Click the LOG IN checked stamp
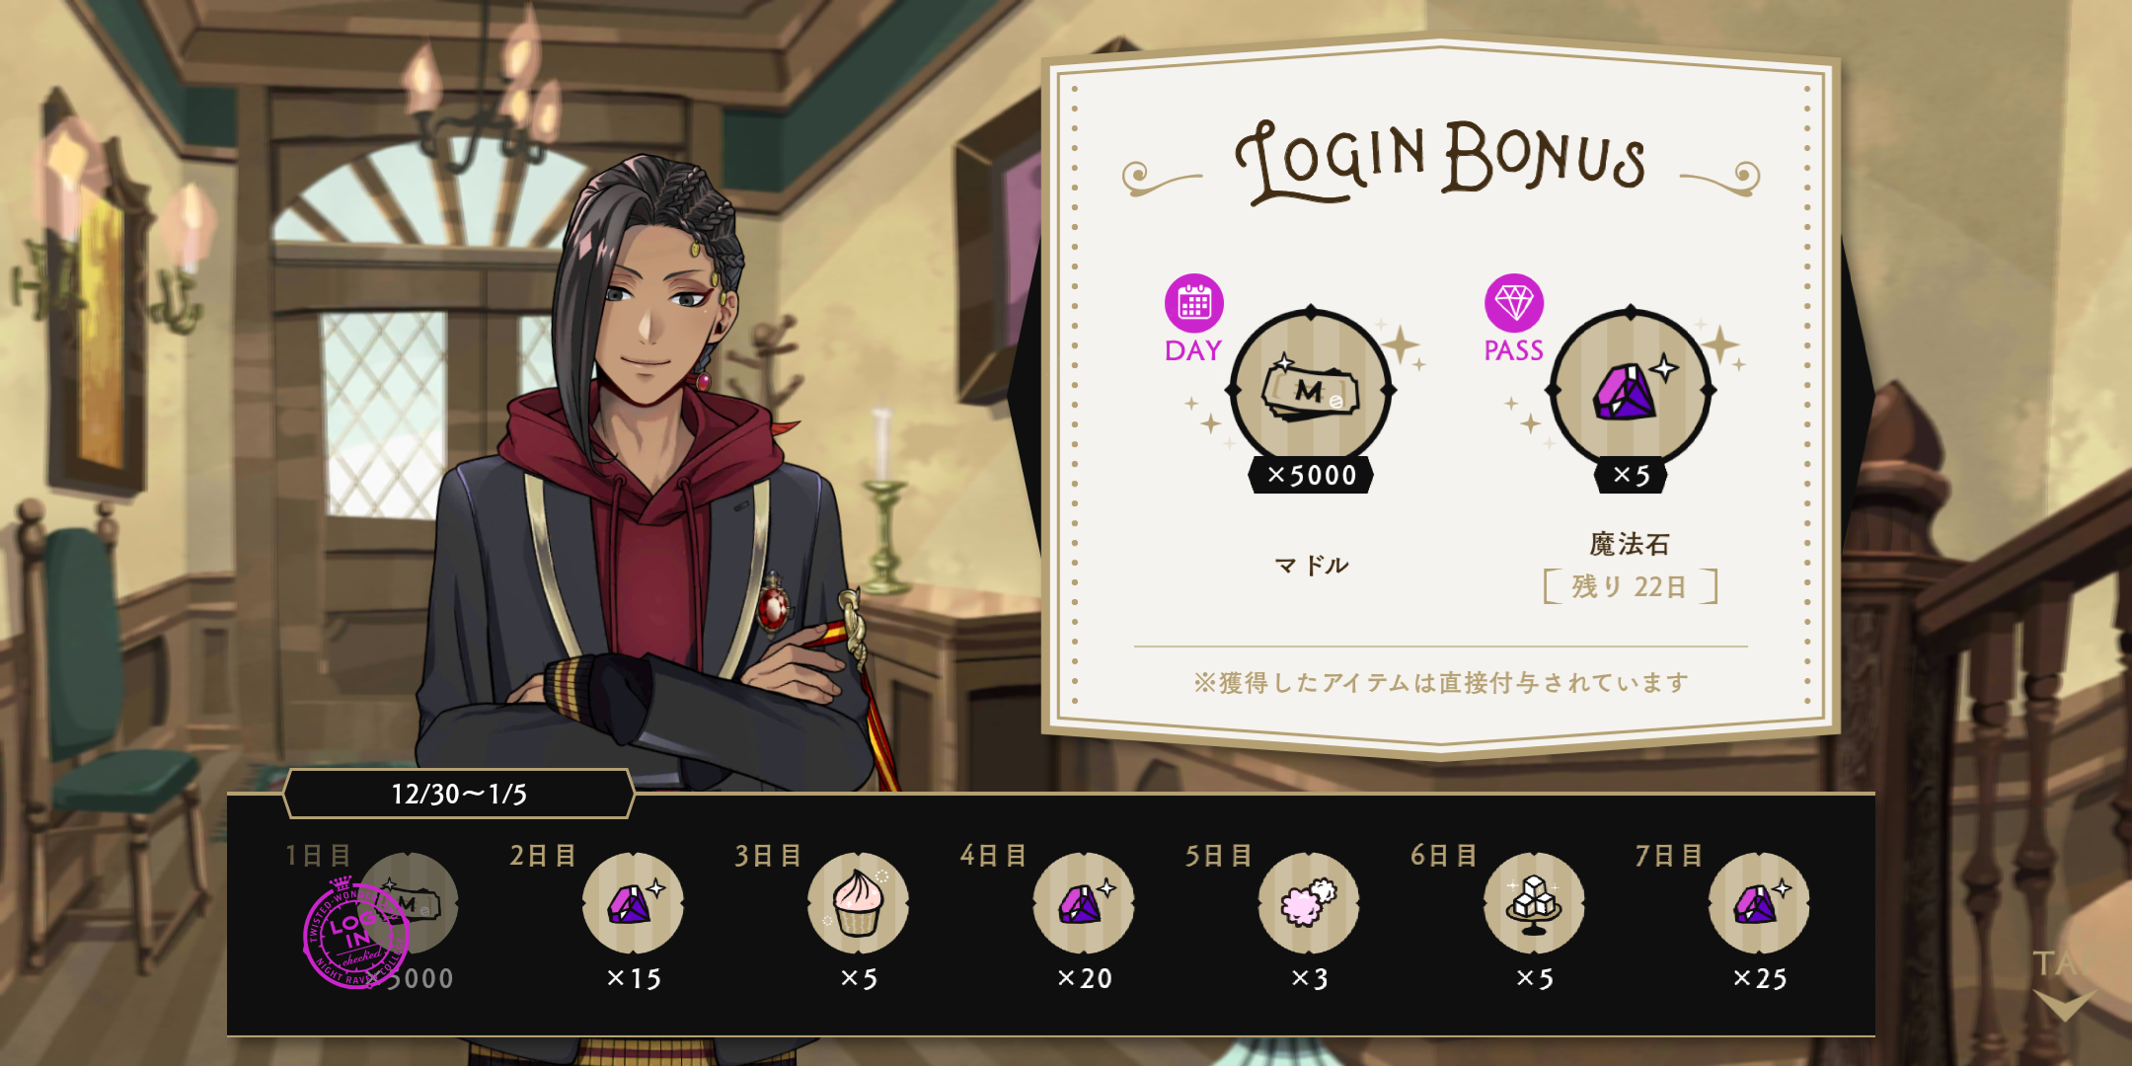This screenshot has width=2132, height=1066. pos(355,933)
